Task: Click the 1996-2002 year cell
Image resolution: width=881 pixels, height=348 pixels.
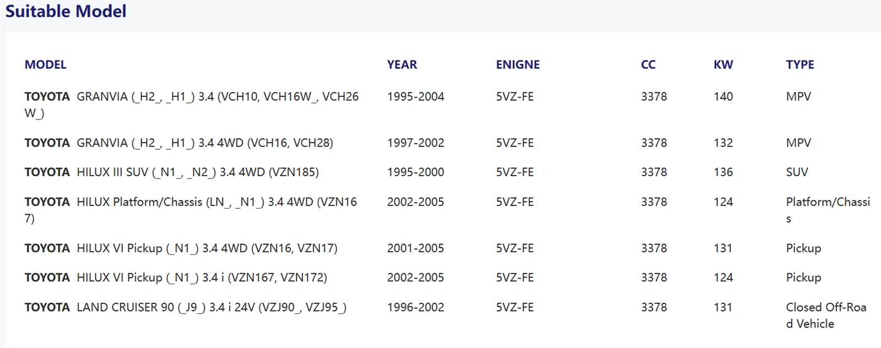Action: [415, 307]
